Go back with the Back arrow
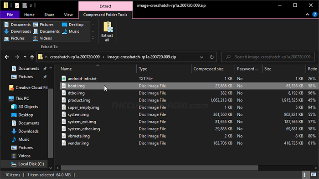This screenshot has width=319, height=179. 7,57
